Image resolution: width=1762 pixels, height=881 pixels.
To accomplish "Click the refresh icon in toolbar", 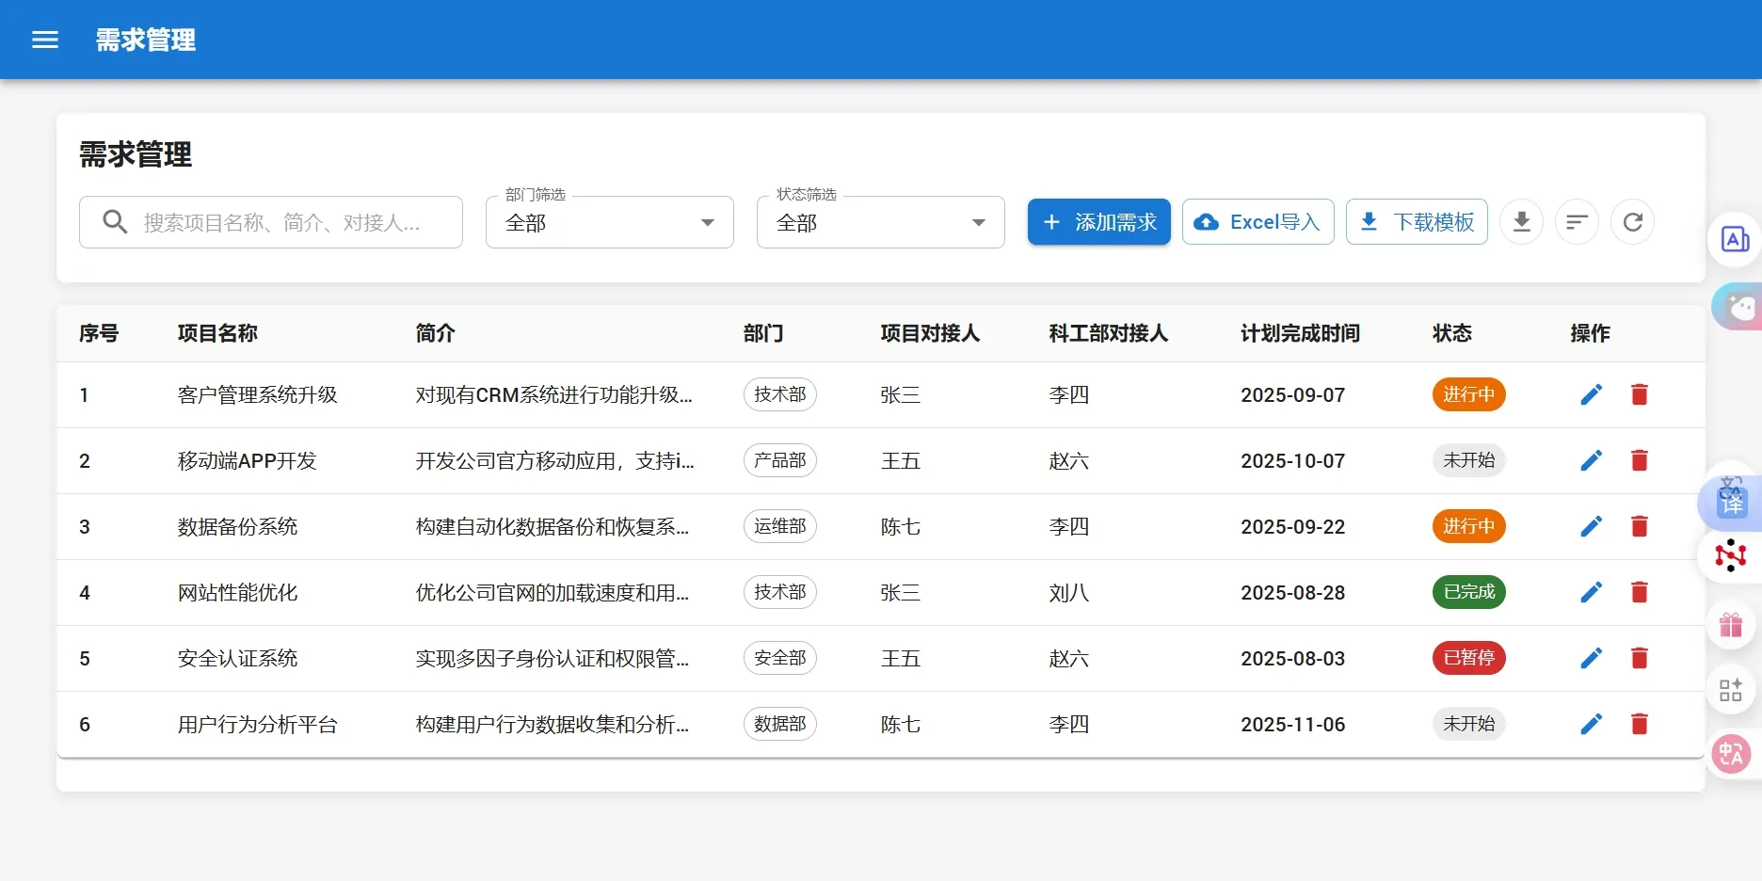I will [1632, 222].
